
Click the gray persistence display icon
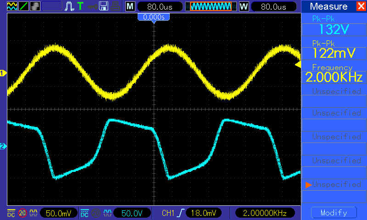click(x=35, y=6)
